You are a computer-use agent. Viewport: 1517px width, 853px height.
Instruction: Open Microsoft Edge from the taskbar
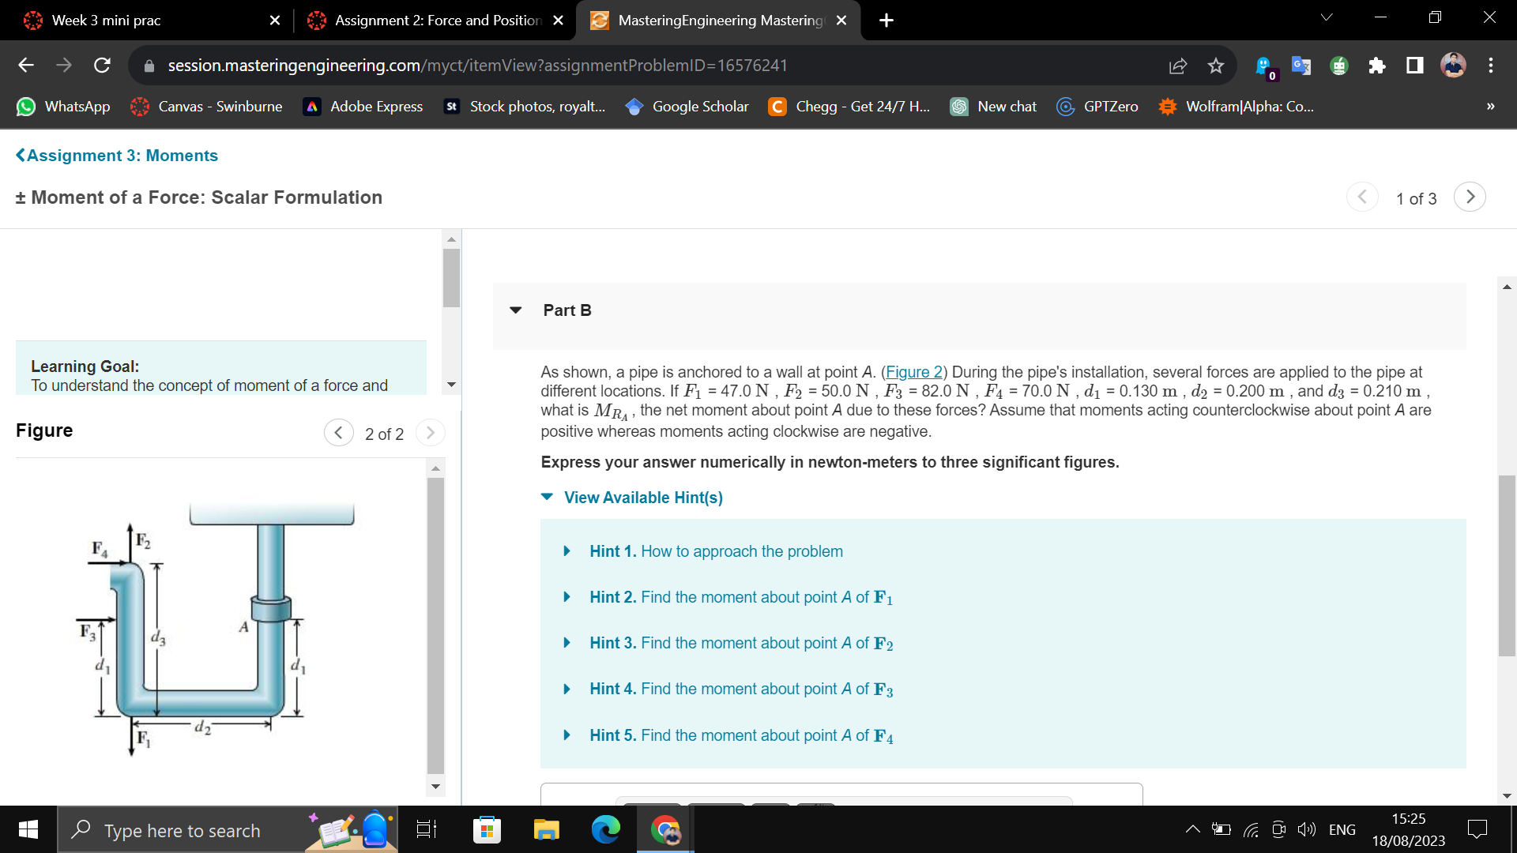(605, 829)
